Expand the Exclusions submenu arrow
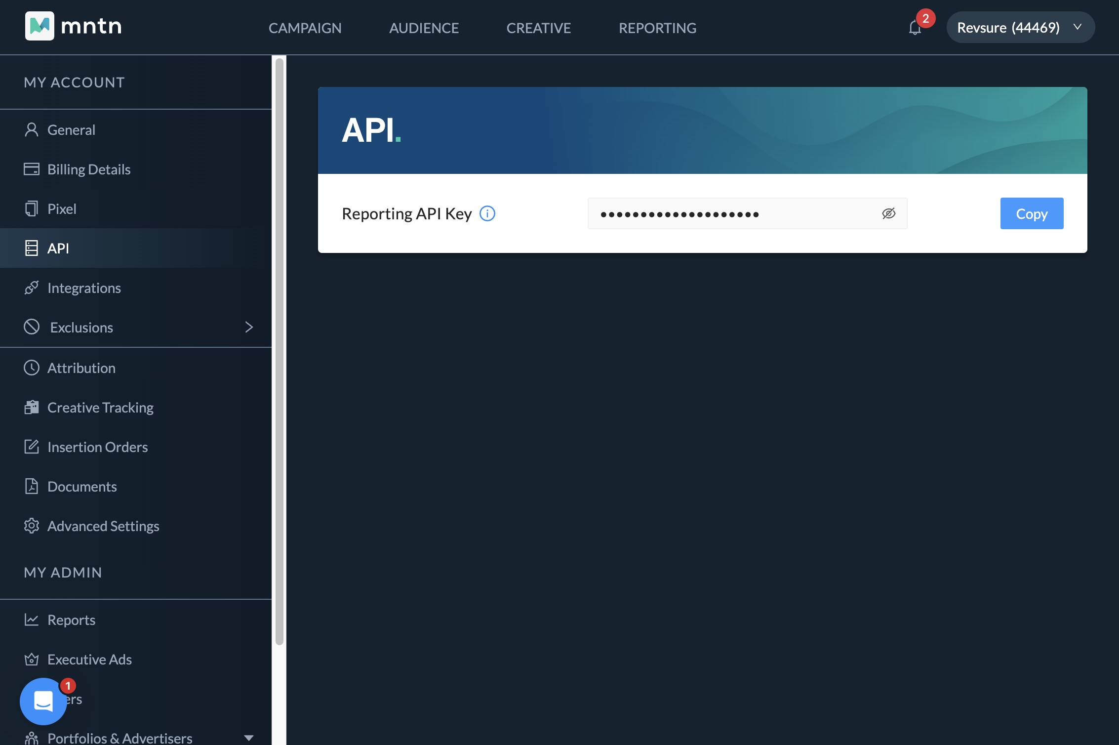Image resolution: width=1119 pixels, height=745 pixels. pyautogui.click(x=249, y=327)
